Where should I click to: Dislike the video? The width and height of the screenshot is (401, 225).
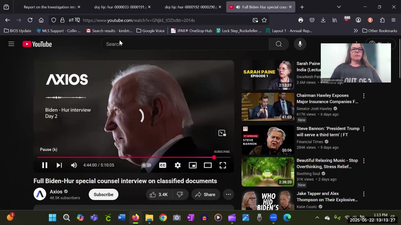click(x=180, y=194)
